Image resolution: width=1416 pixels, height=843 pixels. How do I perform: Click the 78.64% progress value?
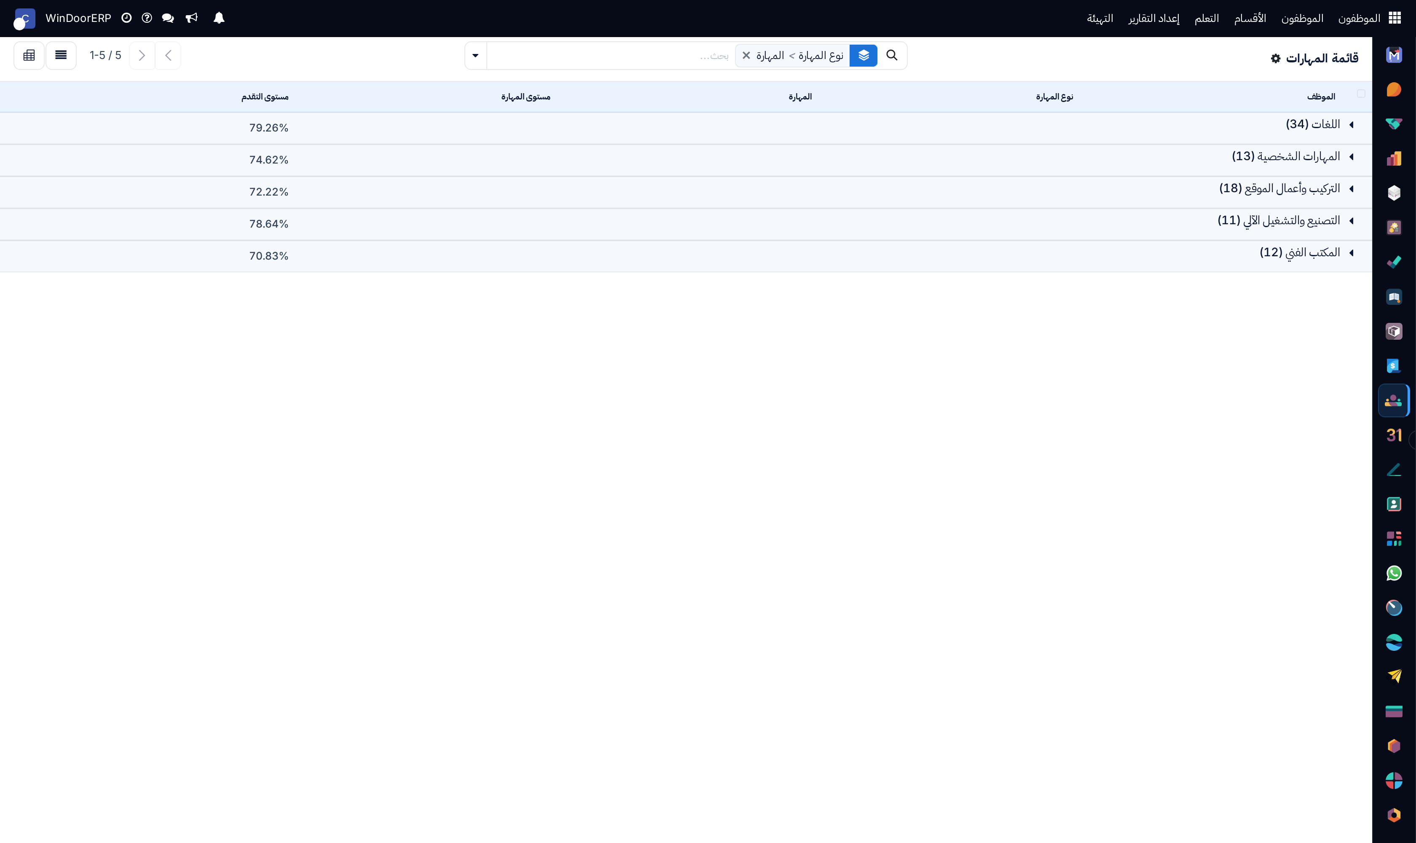coord(268,224)
